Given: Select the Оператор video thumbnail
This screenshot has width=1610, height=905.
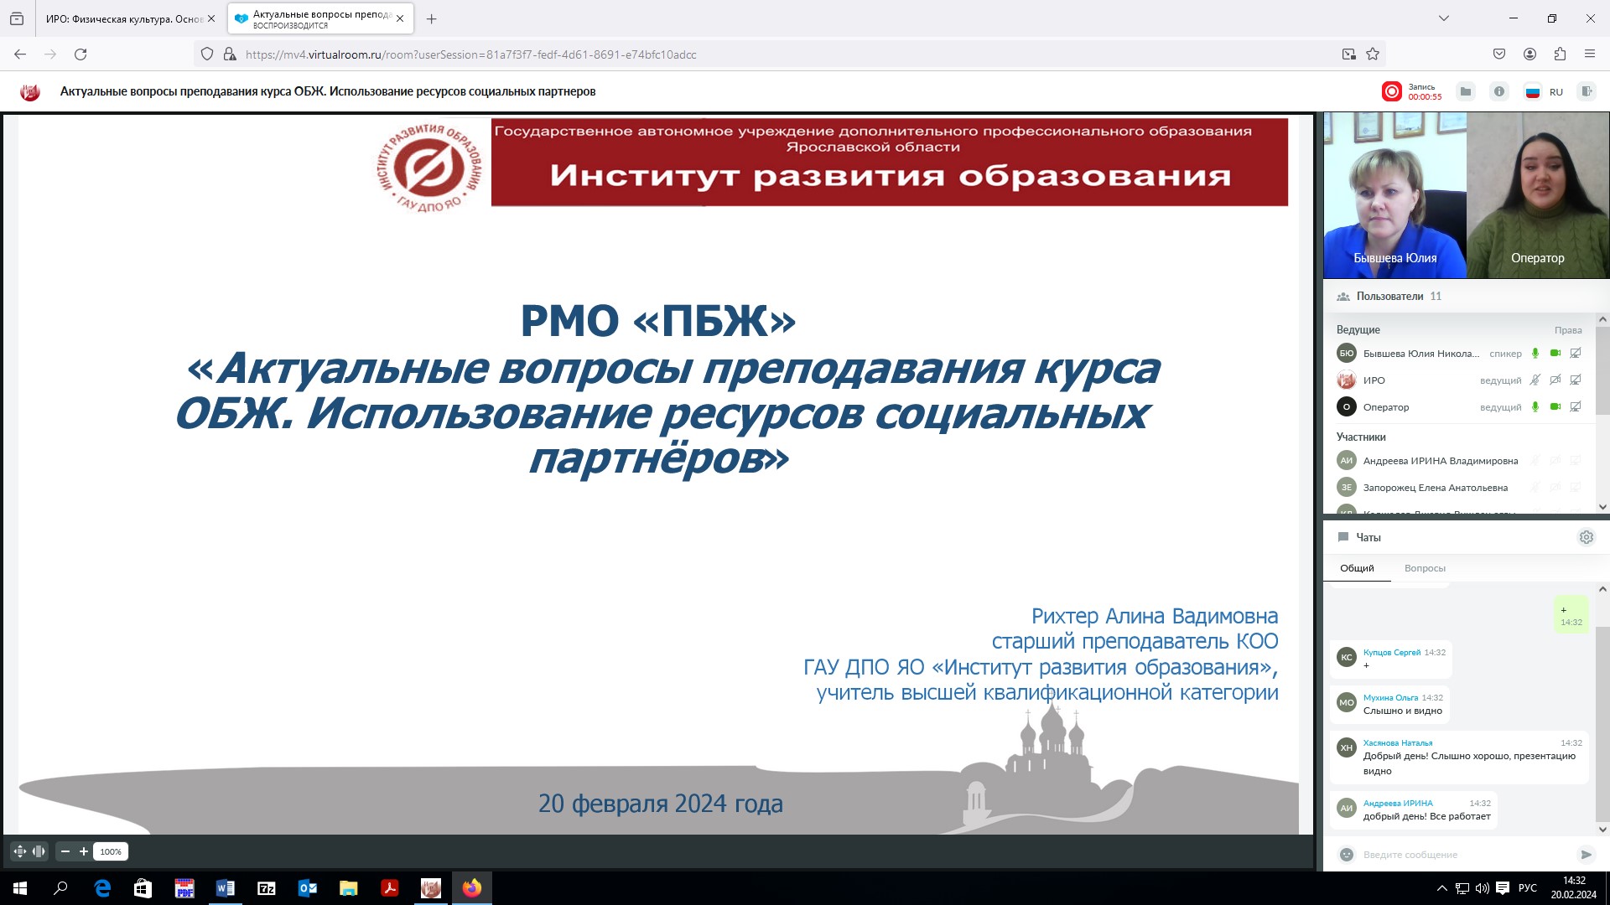Looking at the screenshot, I should pyautogui.click(x=1538, y=195).
